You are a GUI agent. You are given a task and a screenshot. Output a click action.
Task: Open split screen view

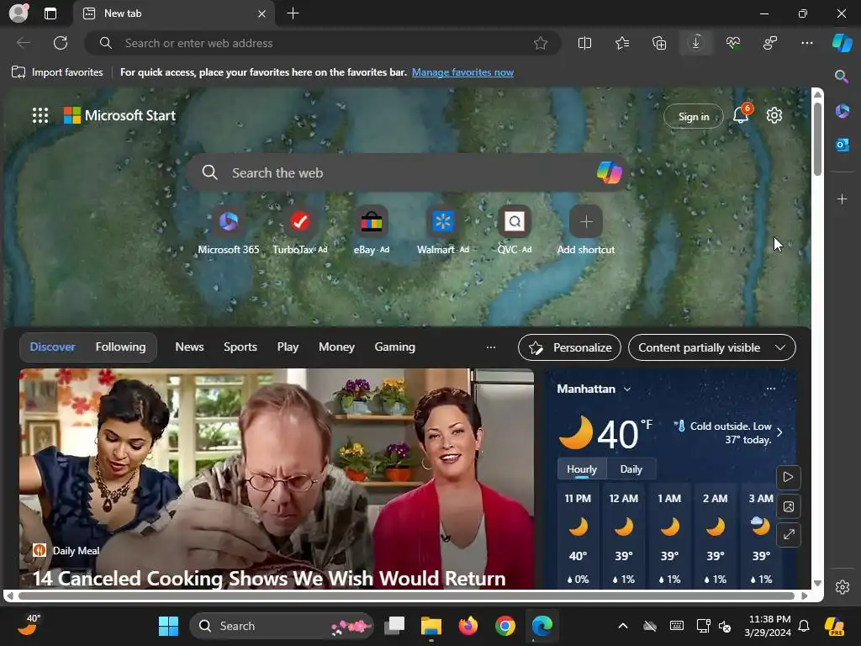click(x=585, y=43)
